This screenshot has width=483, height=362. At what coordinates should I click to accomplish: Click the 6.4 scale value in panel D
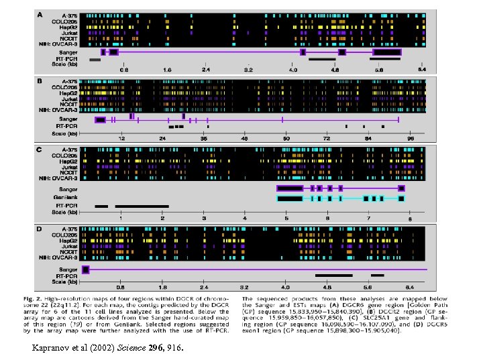[410, 287]
